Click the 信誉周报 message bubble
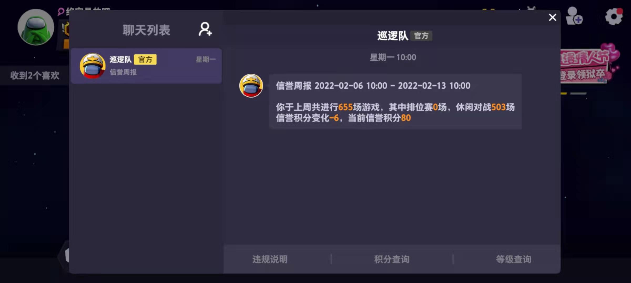The image size is (631, 283). (395, 102)
